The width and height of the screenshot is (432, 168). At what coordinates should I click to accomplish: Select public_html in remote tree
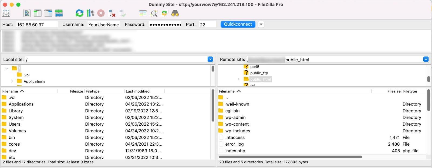point(260,79)
